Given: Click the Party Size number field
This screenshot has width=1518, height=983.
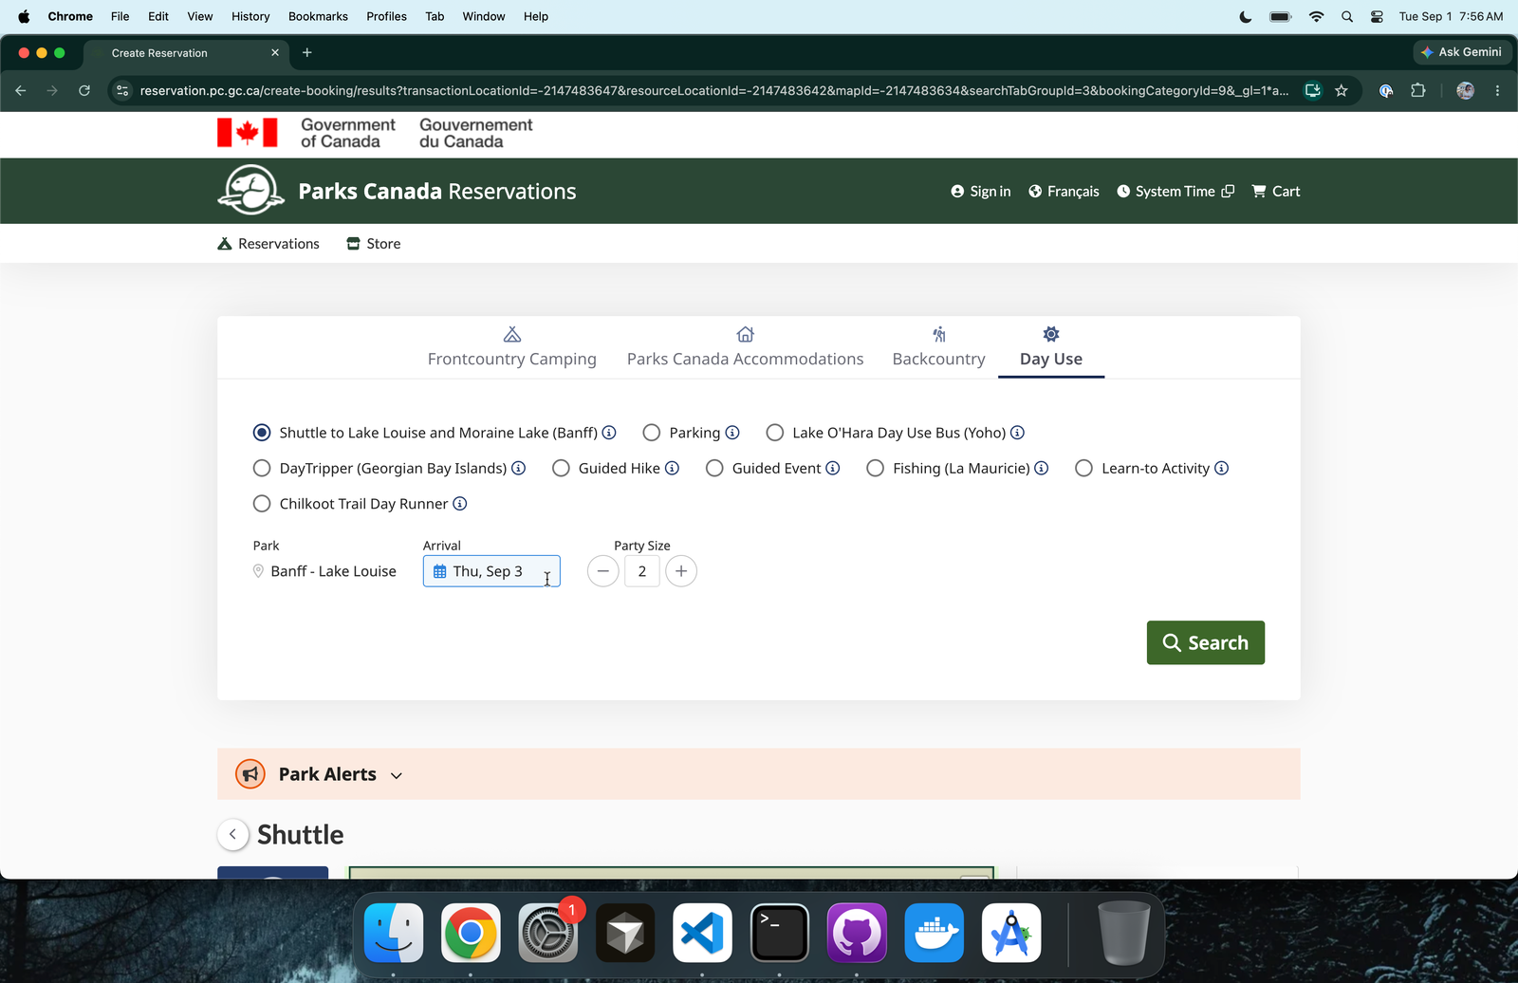Looking at the screenshot, I should coord(642,571).
